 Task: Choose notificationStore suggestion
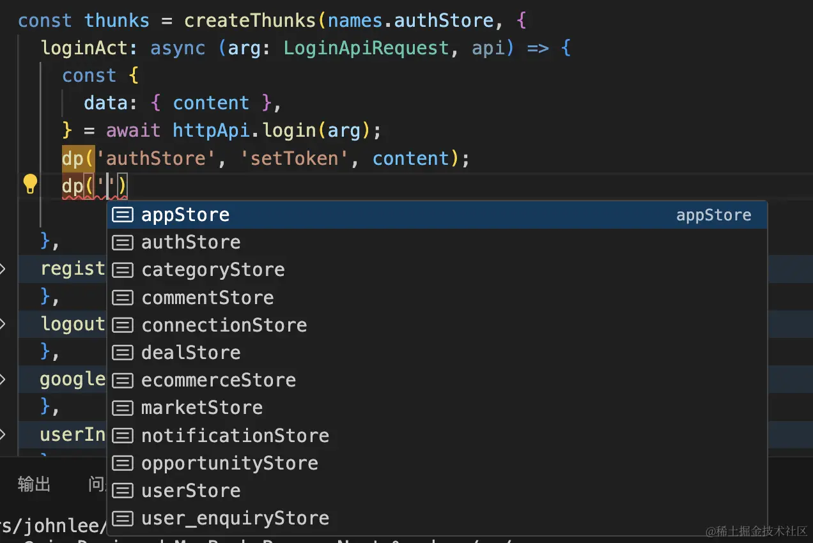(437, 435)
